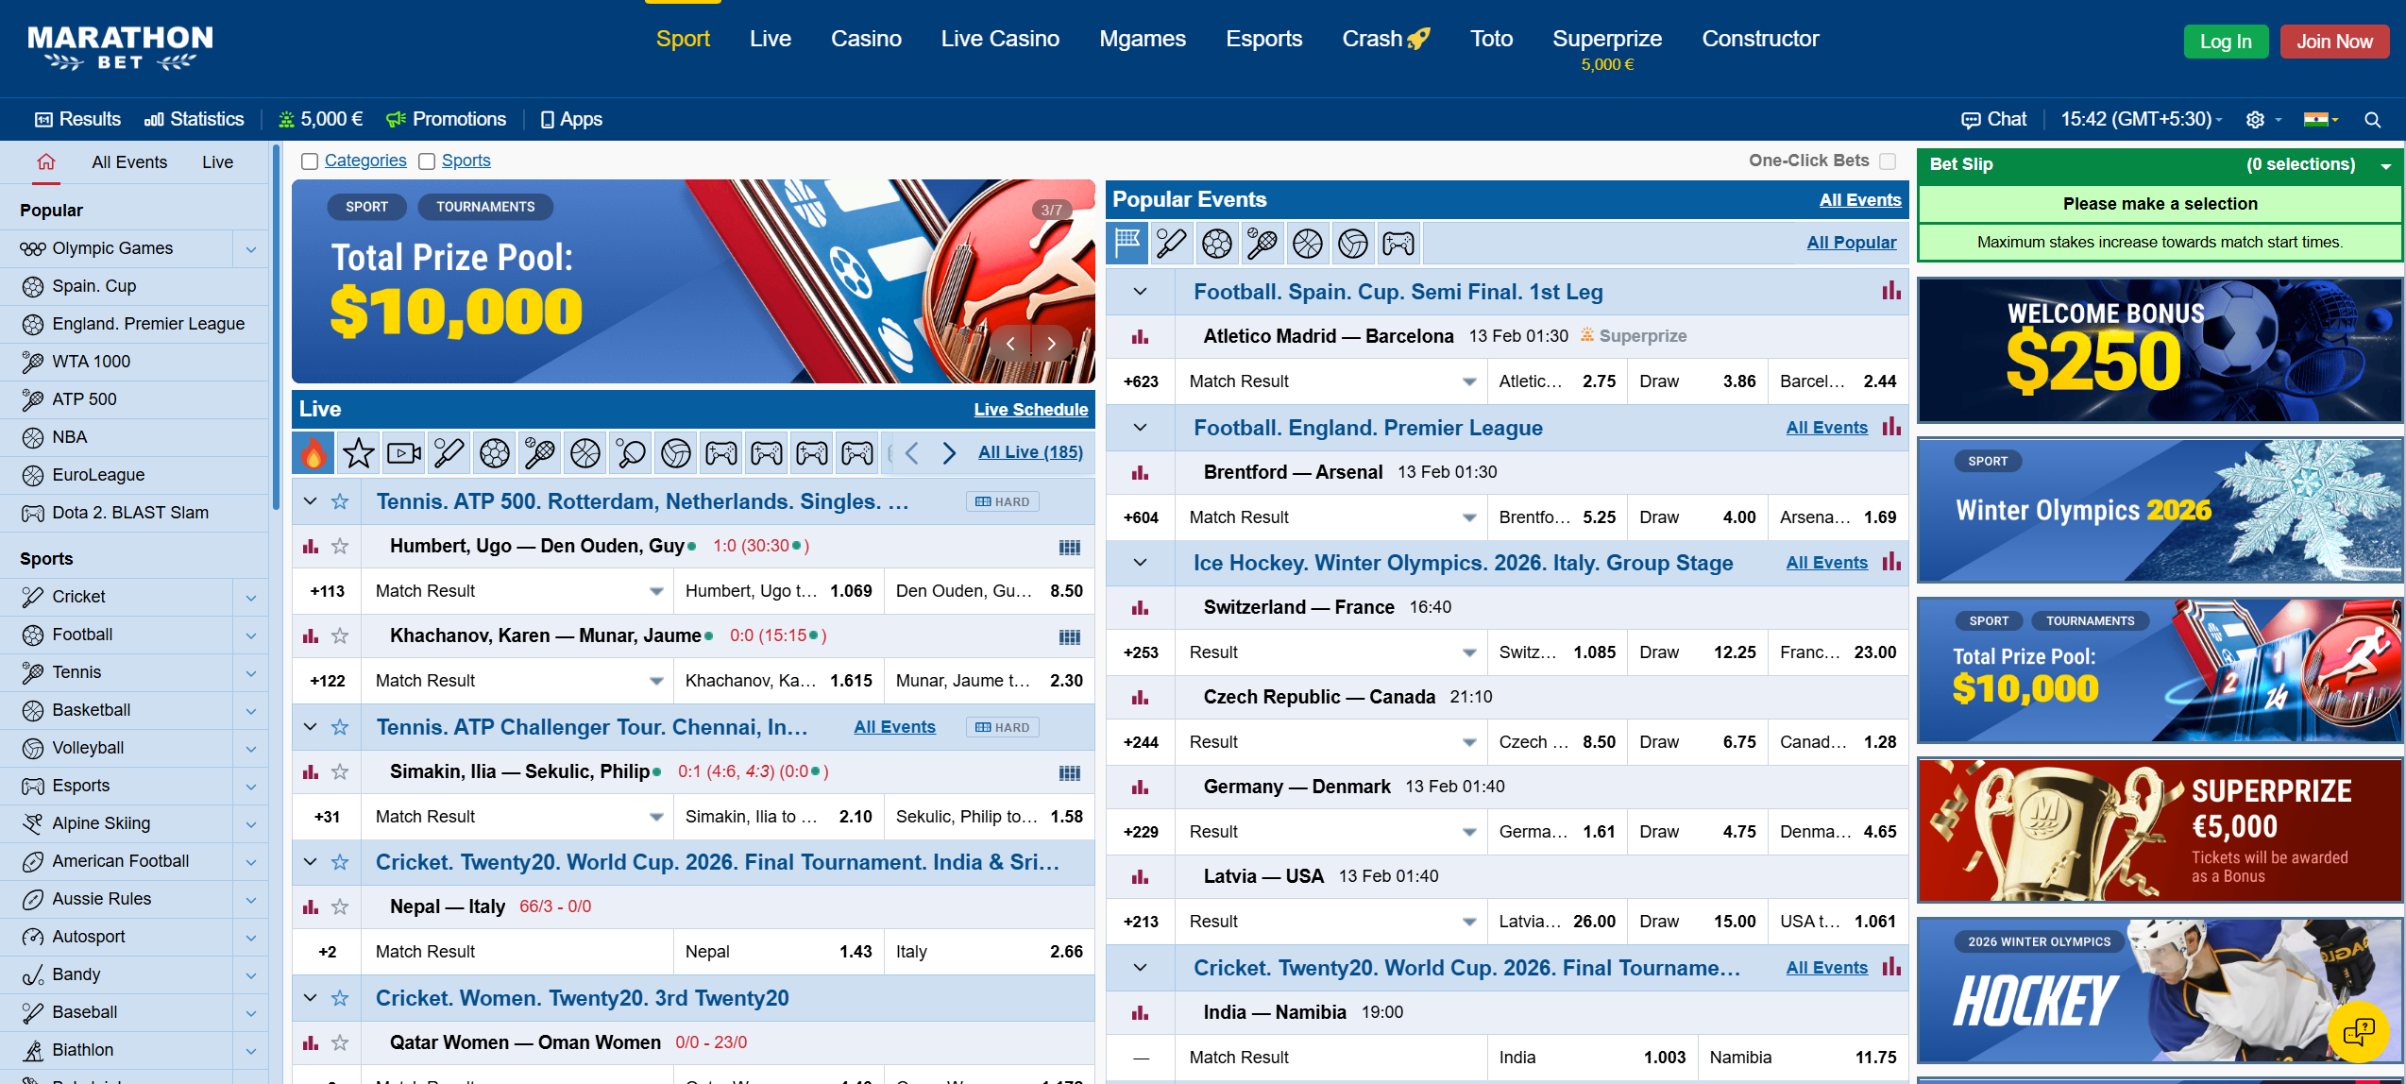Go to next banner slide arrow
Screen dimensions: 2406x1084
pos(1051,344)
